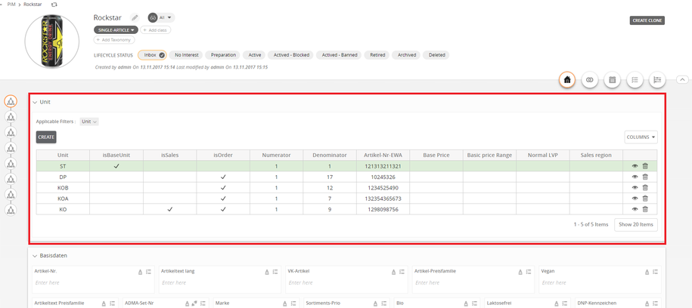Toggle isOrder checkmark for DP row
This screenshot has height=308, width=692.
pos(223,177)
